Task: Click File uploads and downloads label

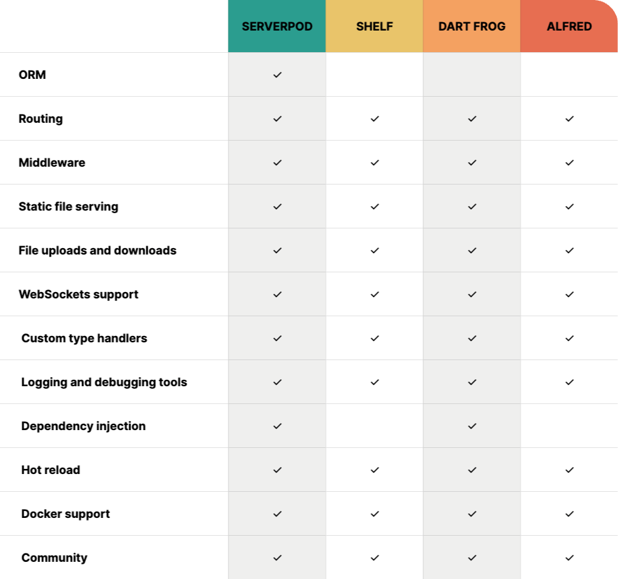Action: [x=97, y=251]
